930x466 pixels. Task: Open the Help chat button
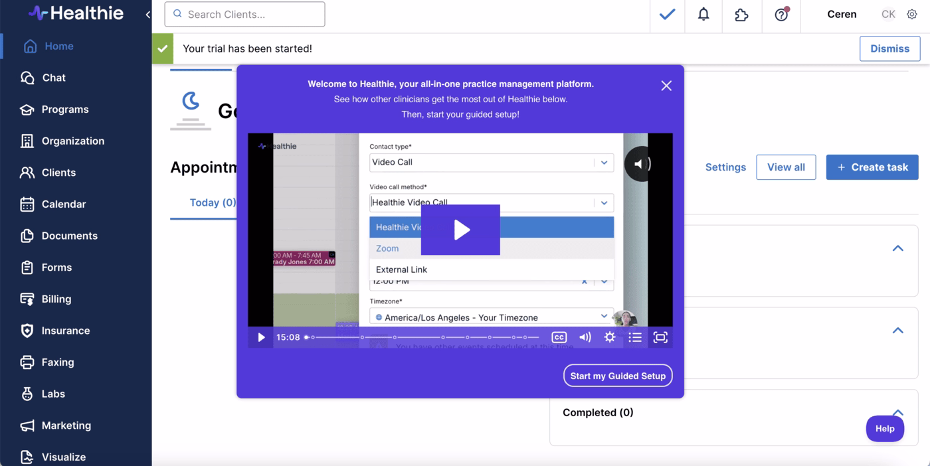(885, 429)
